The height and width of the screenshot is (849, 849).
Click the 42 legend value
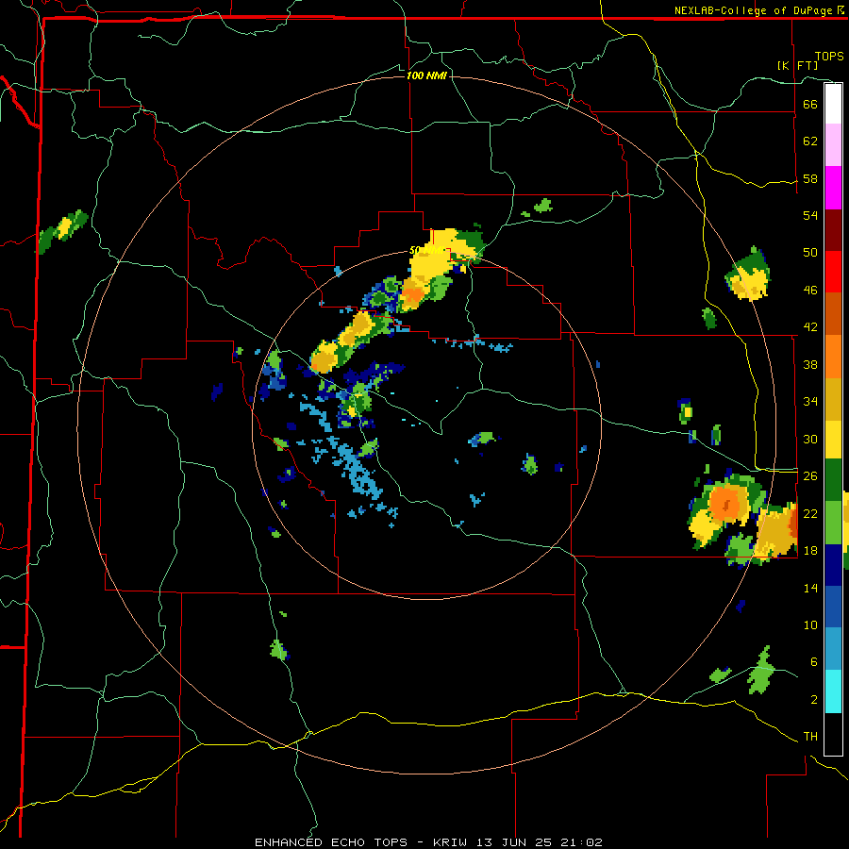point(810,327)
